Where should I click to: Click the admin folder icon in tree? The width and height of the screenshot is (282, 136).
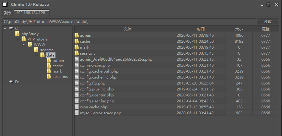(x=49, y=61)
